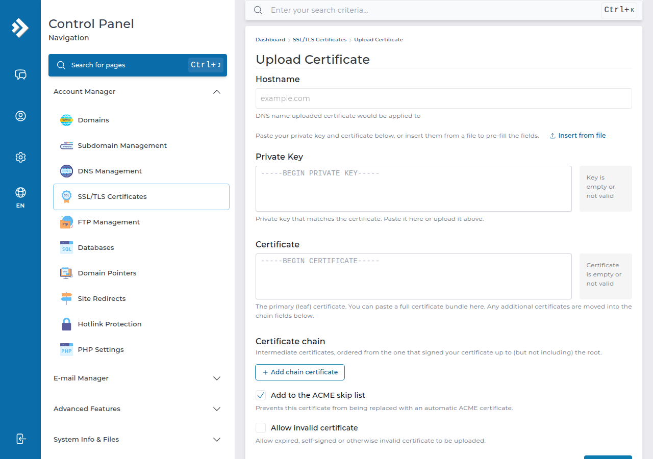The image size is (653, 459).
Task: Click Insert from file link
Action: pyautogui.click(x=577, y=136)
